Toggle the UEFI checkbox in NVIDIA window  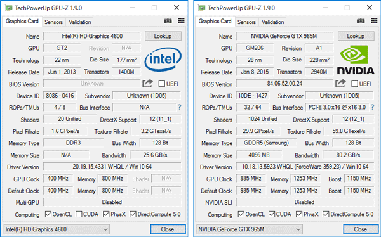(354, 84)
